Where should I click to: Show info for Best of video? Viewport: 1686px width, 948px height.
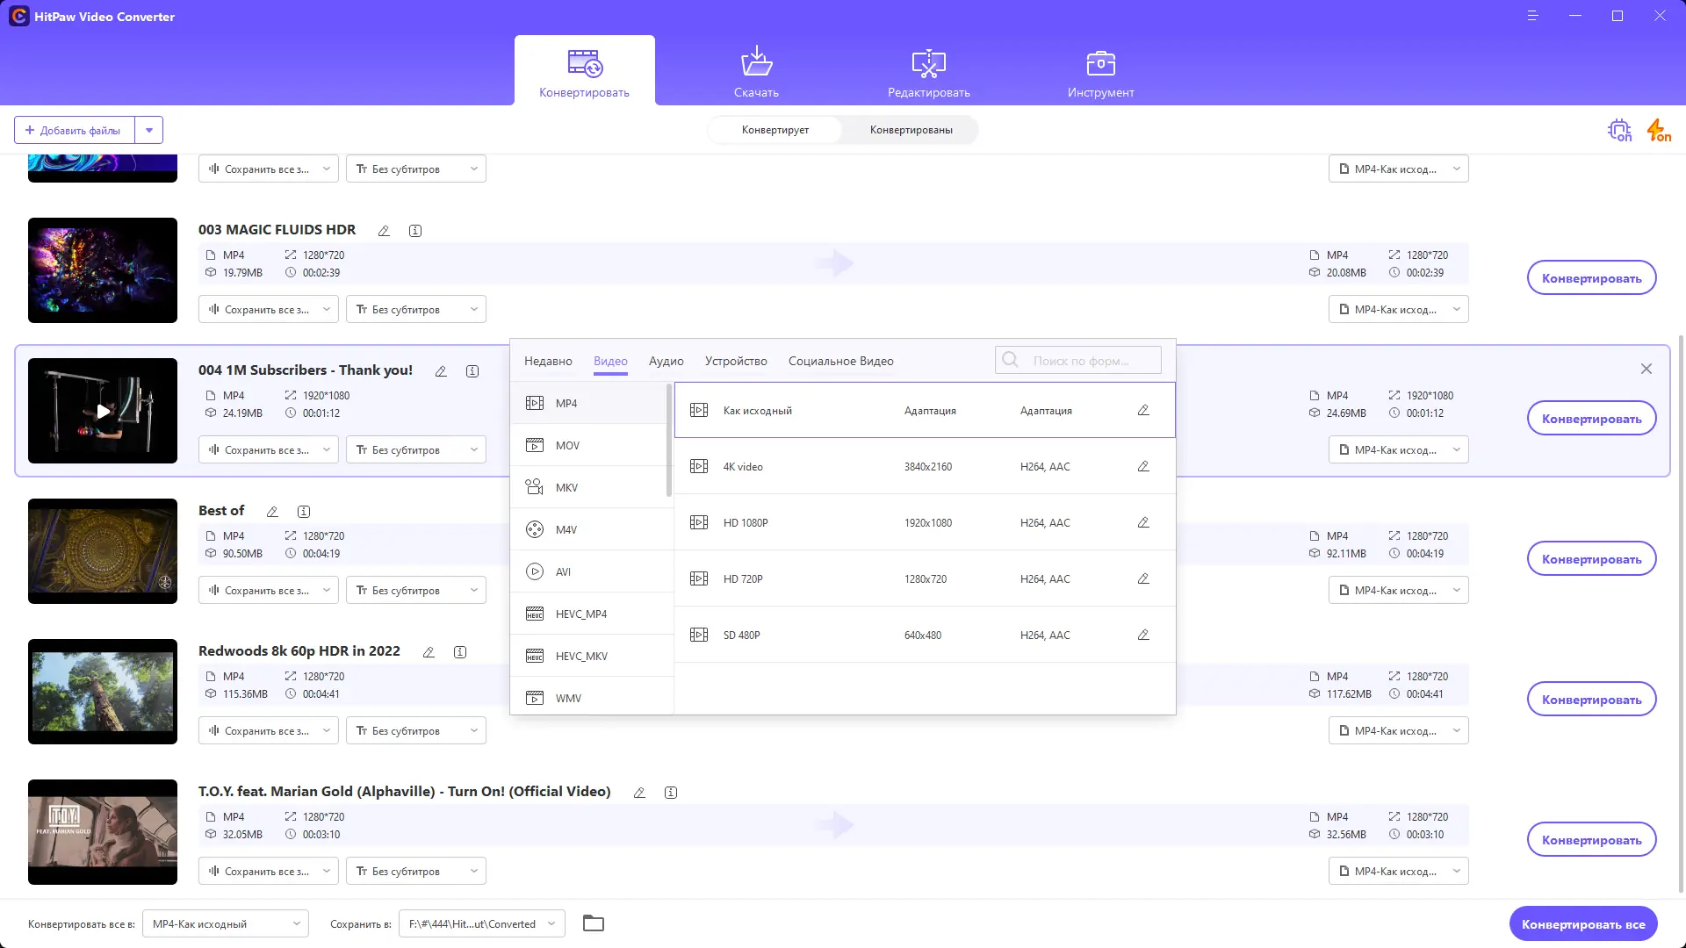tap(304, 512)
